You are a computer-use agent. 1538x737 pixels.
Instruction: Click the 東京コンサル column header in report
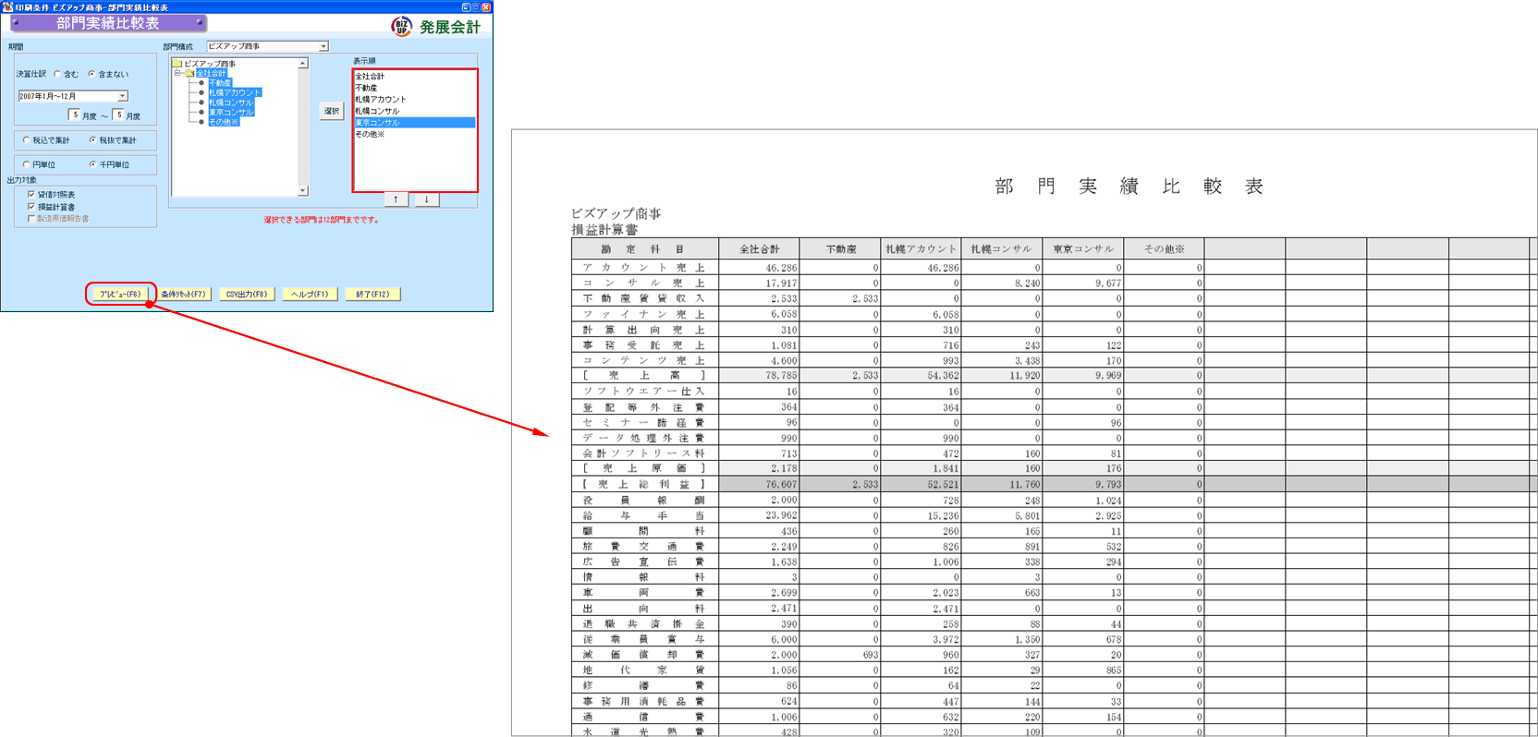1083,248
